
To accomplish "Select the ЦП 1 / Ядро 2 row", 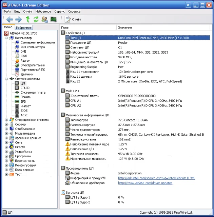I will pos(138,202).
